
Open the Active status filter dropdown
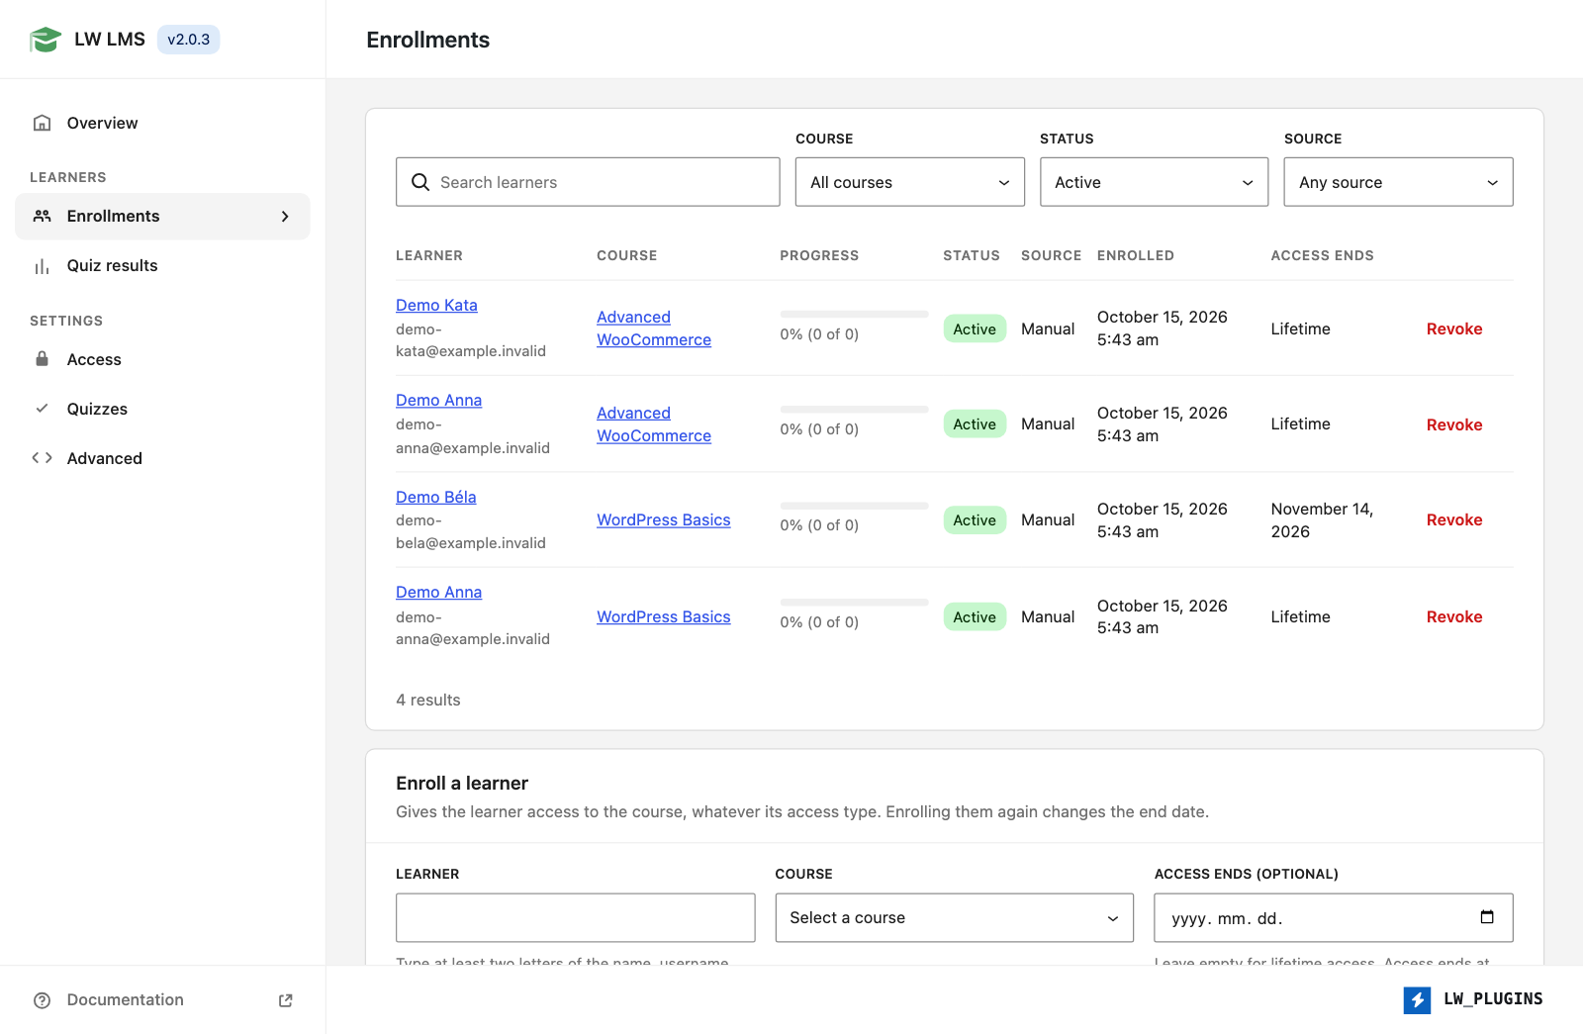click(x=1155, y=182)
